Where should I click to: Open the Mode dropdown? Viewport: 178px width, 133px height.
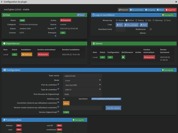click(82, 80)
